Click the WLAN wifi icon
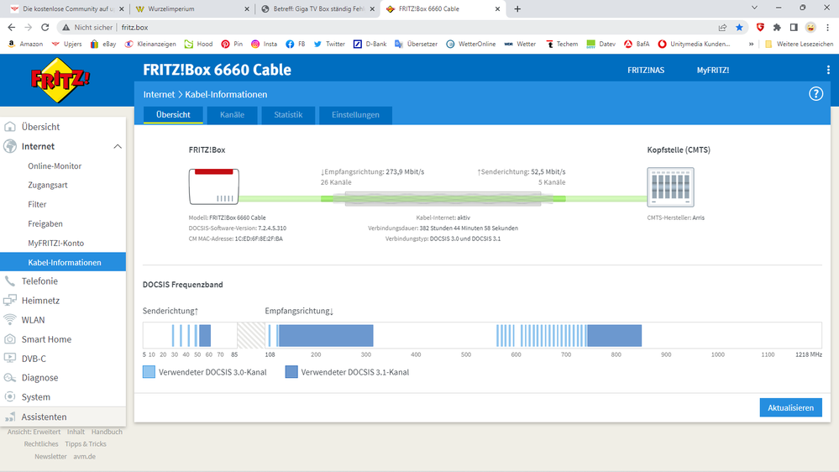Image resolution: width=839 pixels, height=472 pixels. (10, 319)
